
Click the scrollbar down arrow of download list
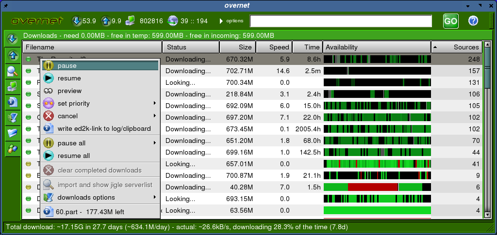[487, 215]
